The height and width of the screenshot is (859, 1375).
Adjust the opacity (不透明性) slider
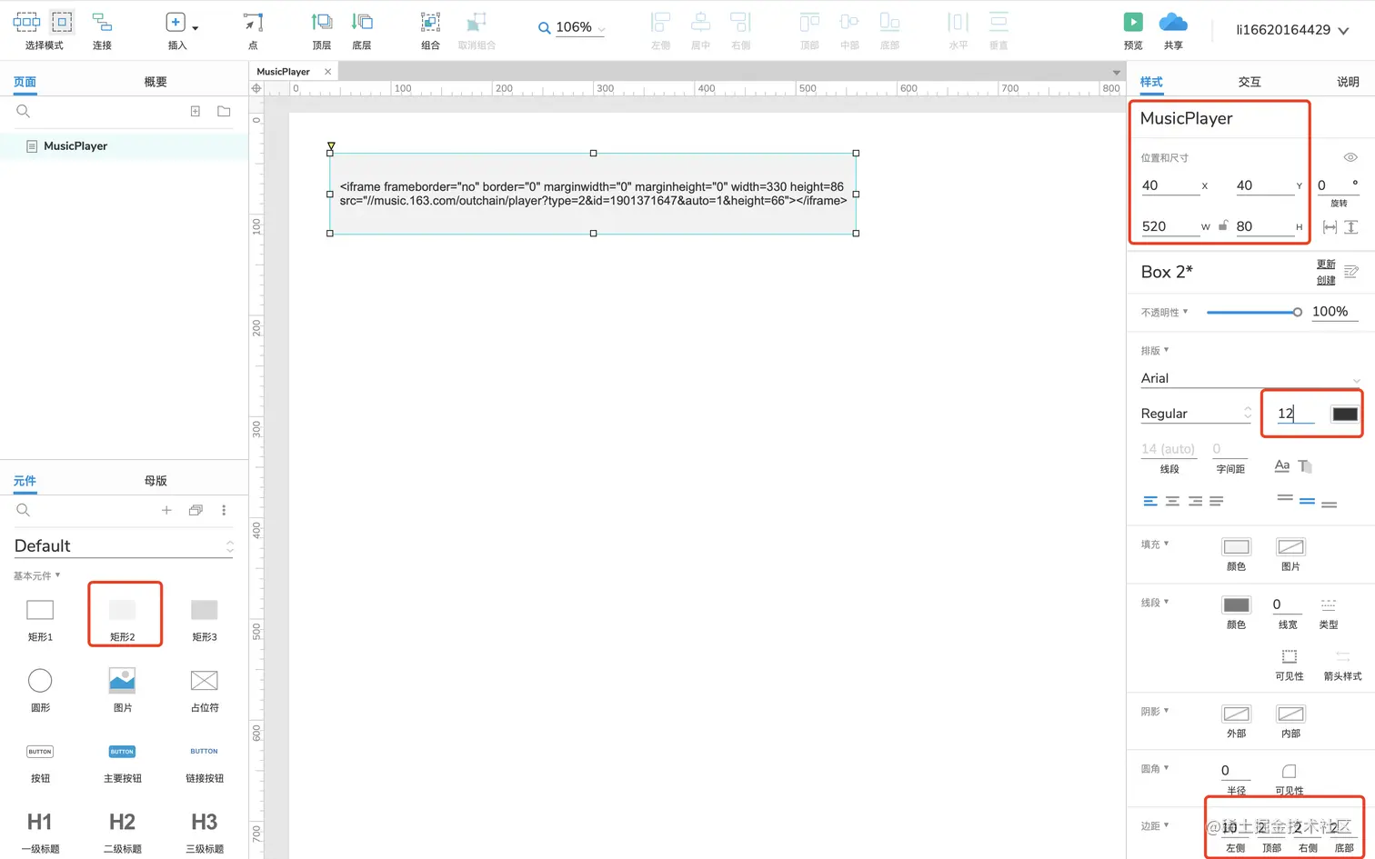pos(1254,312)
